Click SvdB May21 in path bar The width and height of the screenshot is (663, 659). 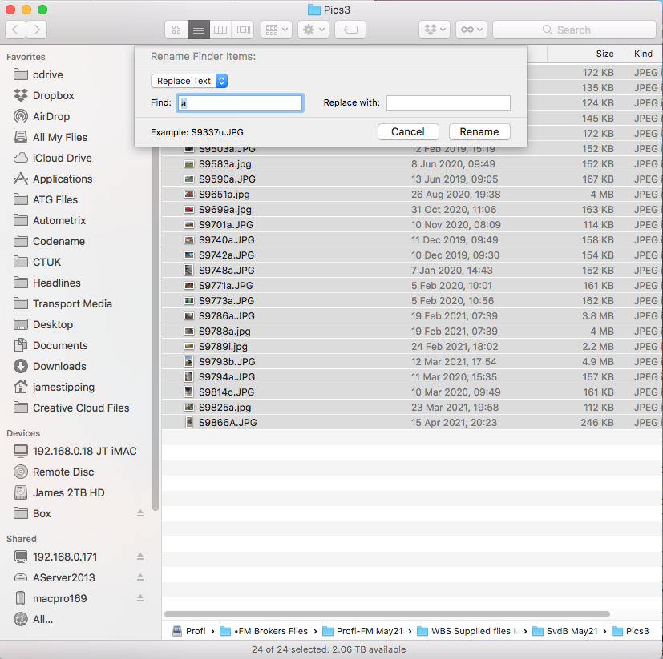pos(565,631)
